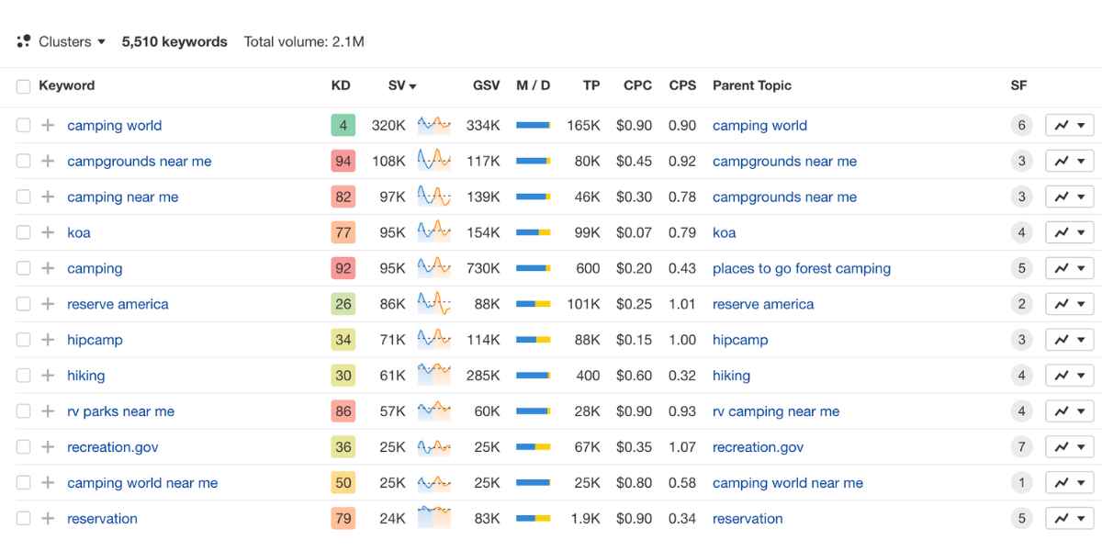The image size is (1102, 551).
Task: Tick the select-all checkbox beside Keyword header
Action: (x=23, y=86)
